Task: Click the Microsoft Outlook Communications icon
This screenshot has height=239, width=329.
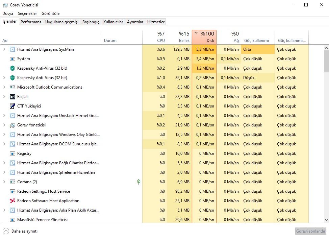Action: (x=12, y=87)
